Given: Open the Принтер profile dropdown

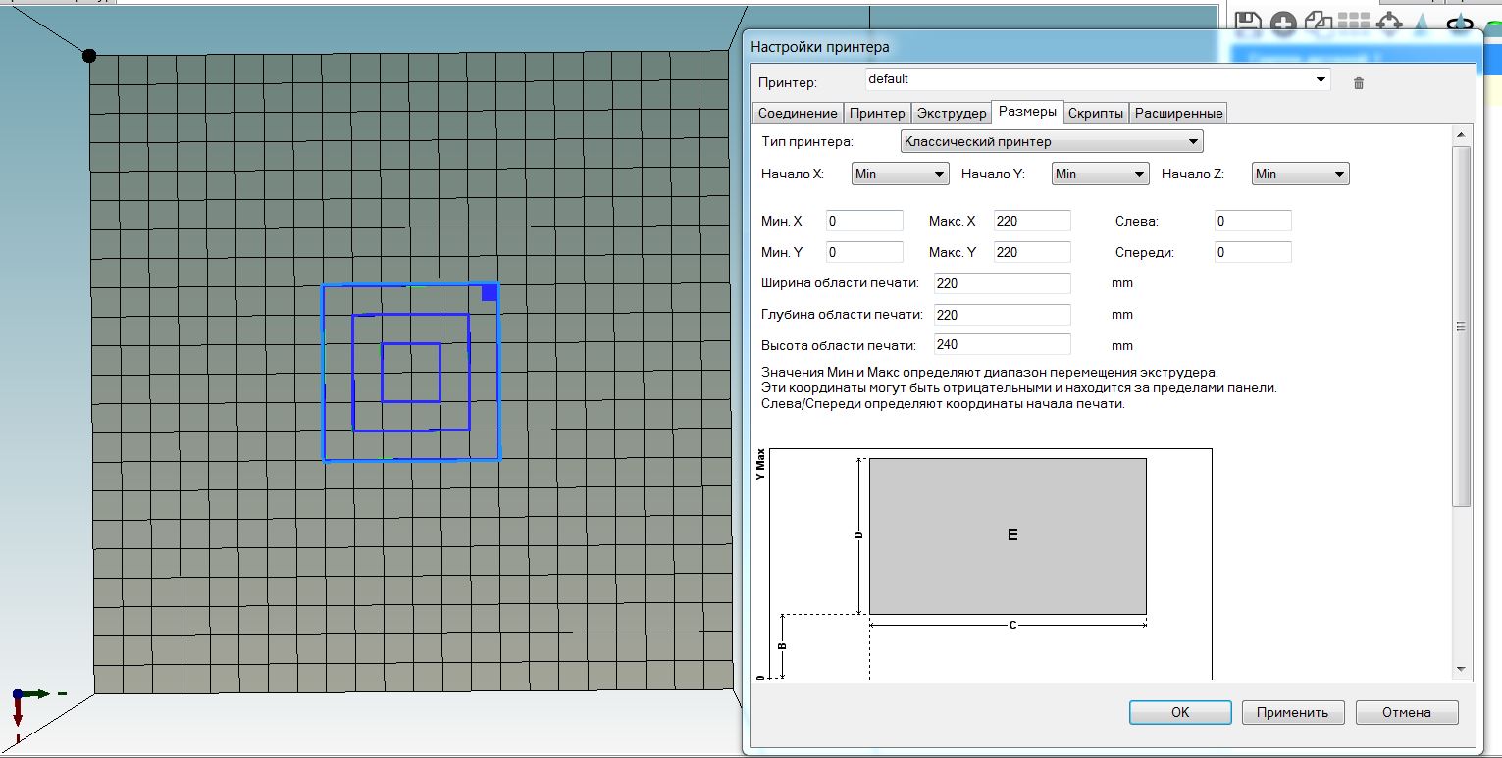Looking at the screenshot, I should pos(1321,79).
